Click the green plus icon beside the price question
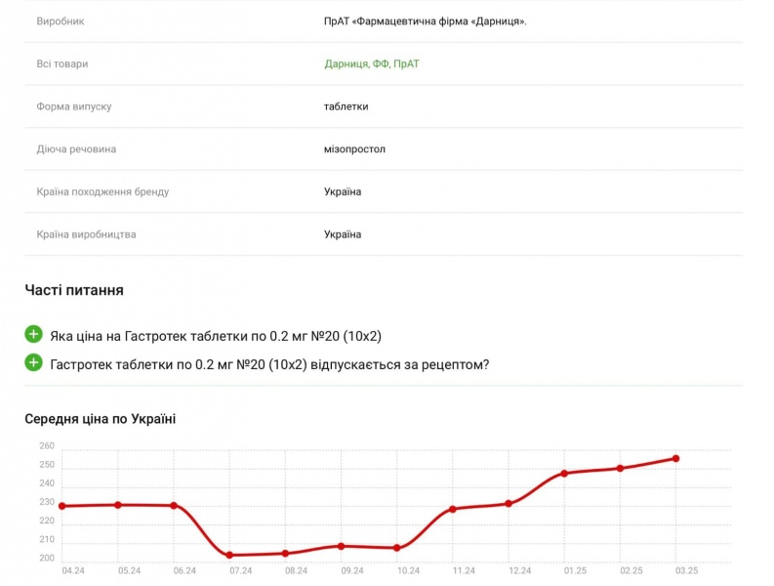The image size is (774, 586). (33, 335)
